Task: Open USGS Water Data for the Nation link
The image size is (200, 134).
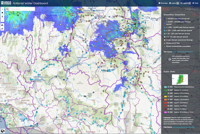Action: point(183,52)
